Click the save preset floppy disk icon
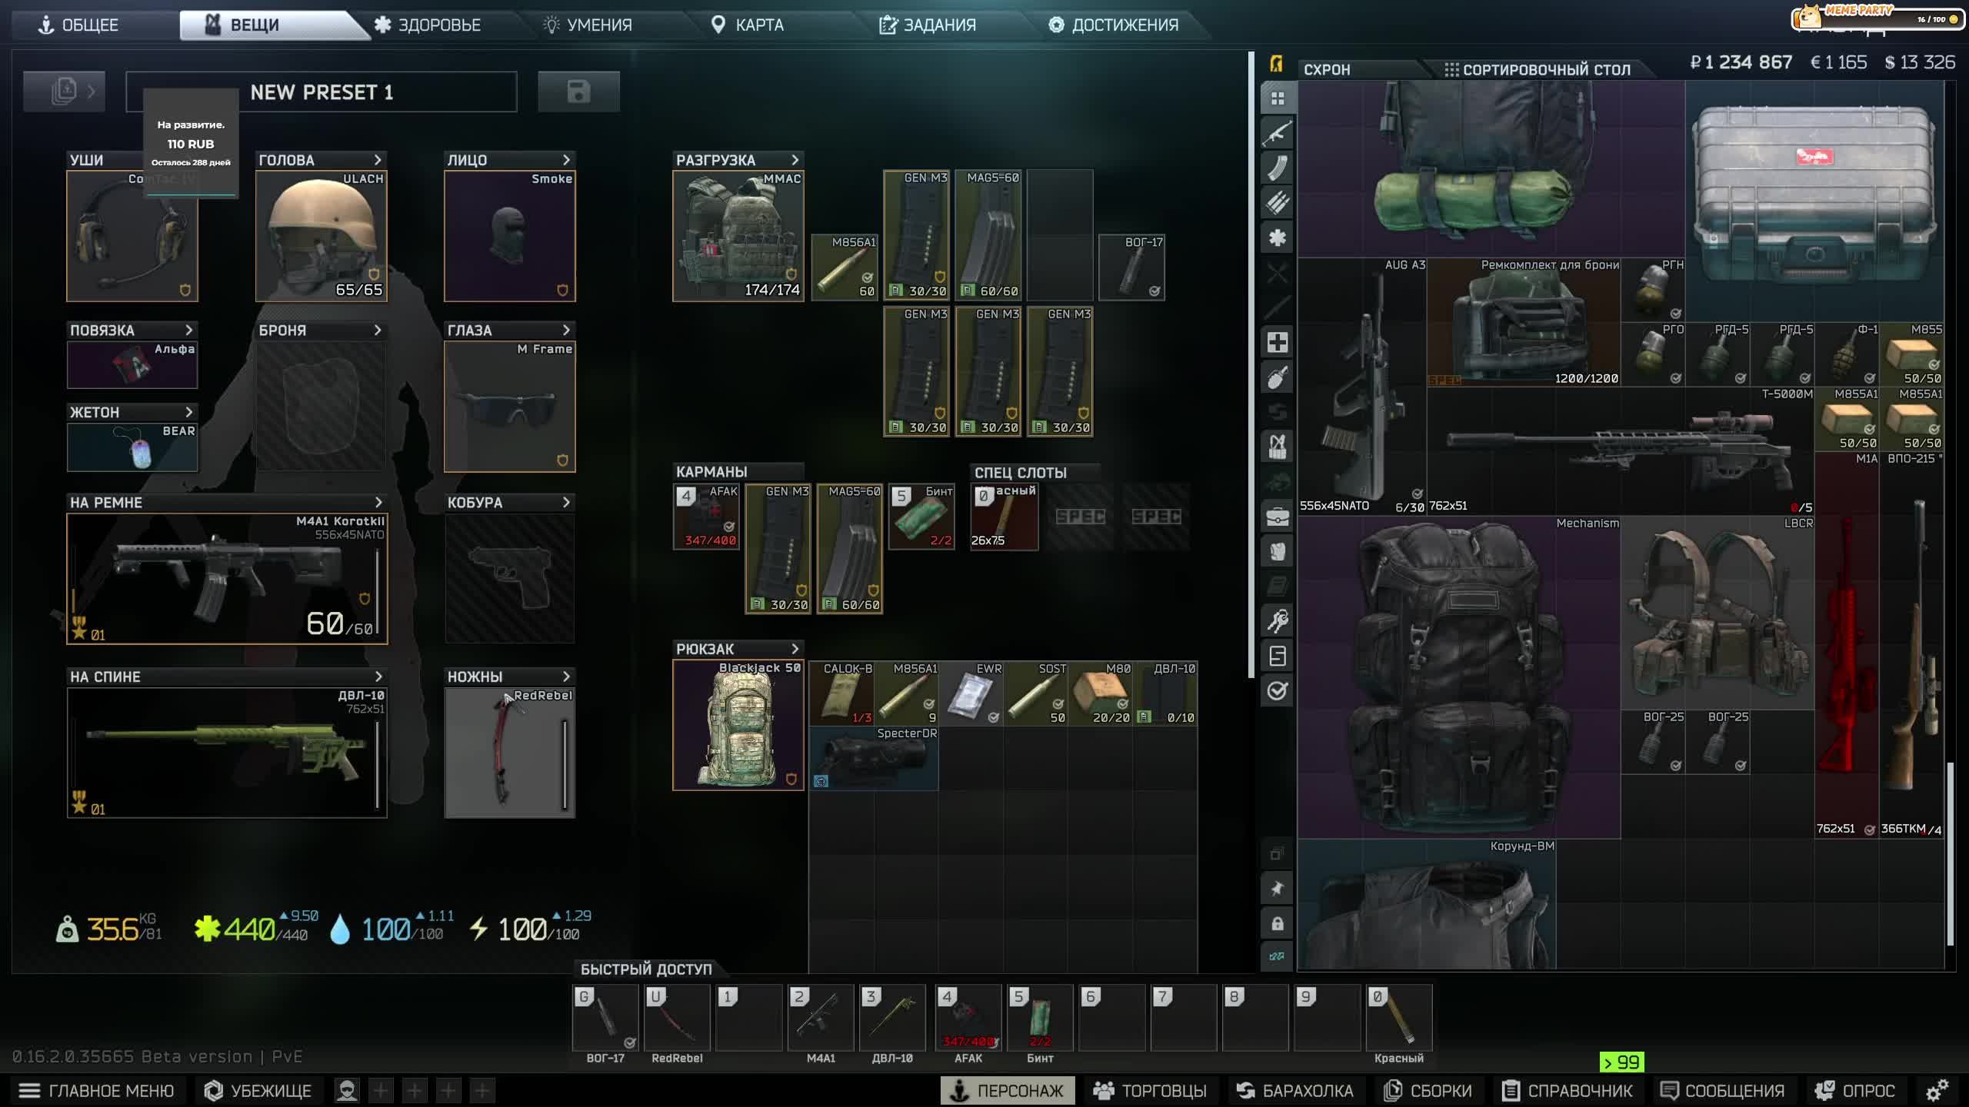This screenshot has width=1969, height=1107. point(578,92)
